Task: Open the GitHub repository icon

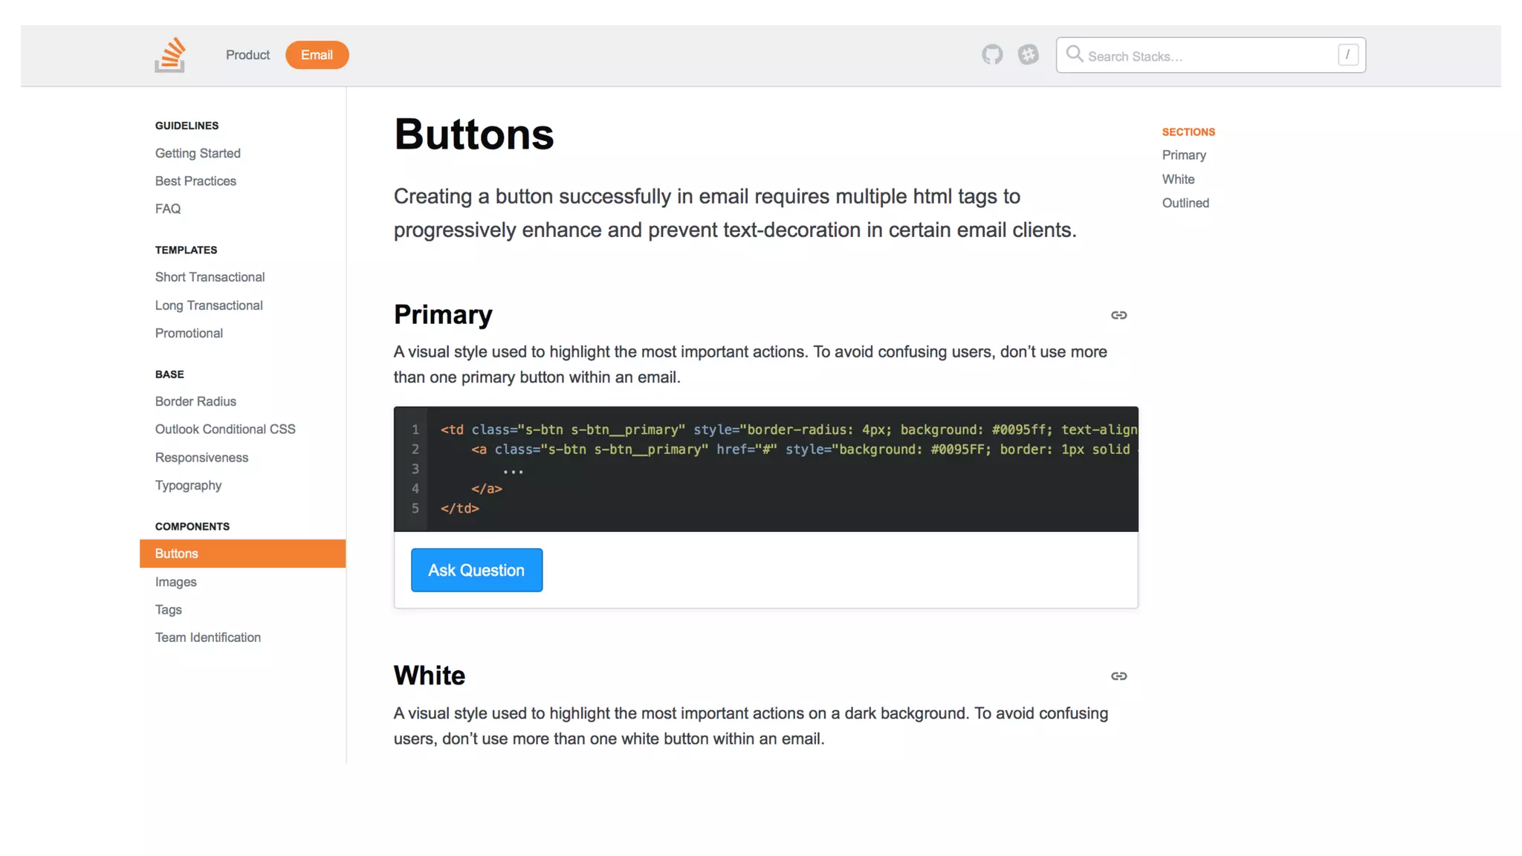Action: coord(992,55)
